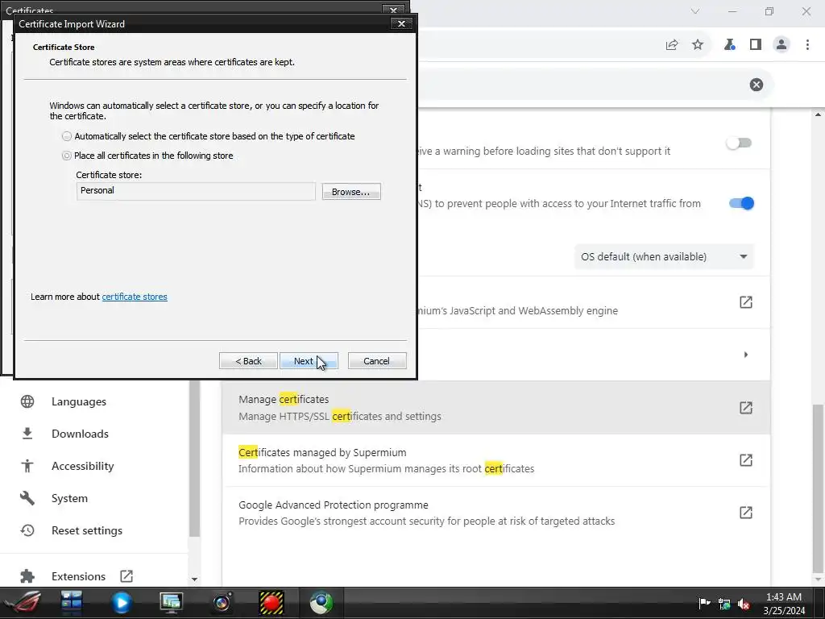Click the Manage certificates row text
Image resolution: width=825 pixels, height=619 pixels.
(x=284, y=400)
